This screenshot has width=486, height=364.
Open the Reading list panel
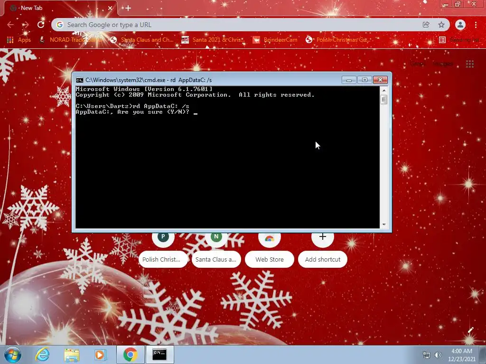(x=459, y=40)
